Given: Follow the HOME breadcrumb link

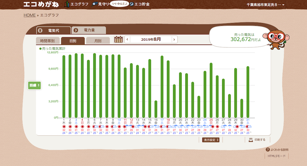Looking at the screenshot, I should [x=29, y=15].
